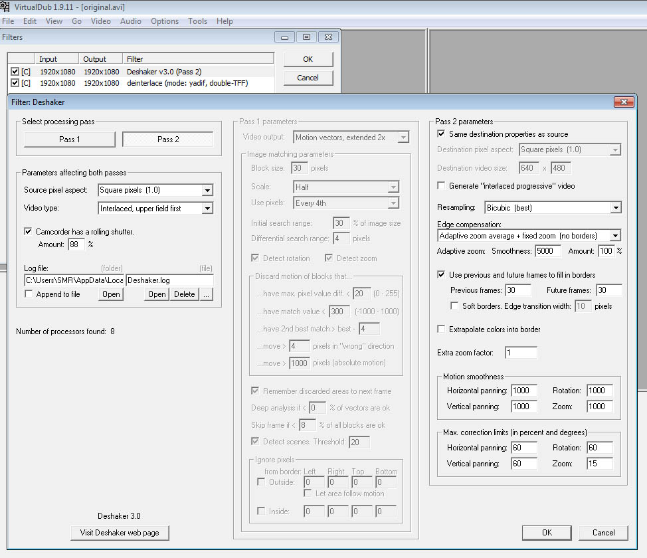Click the Extra zoom factor field
Viewport: 647px width, 558px height.
click(x=521, y=353)
